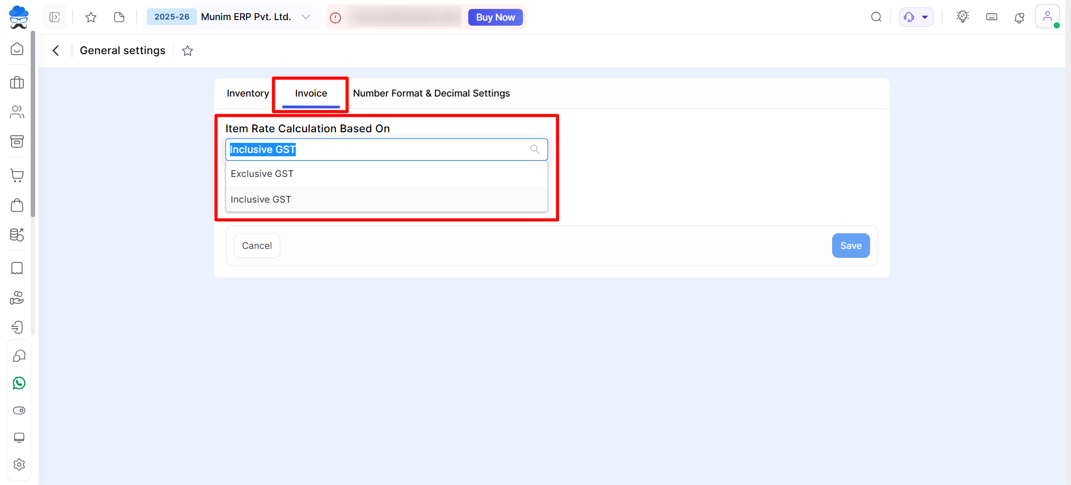Collapse the sidebar panel toggle

55,17
